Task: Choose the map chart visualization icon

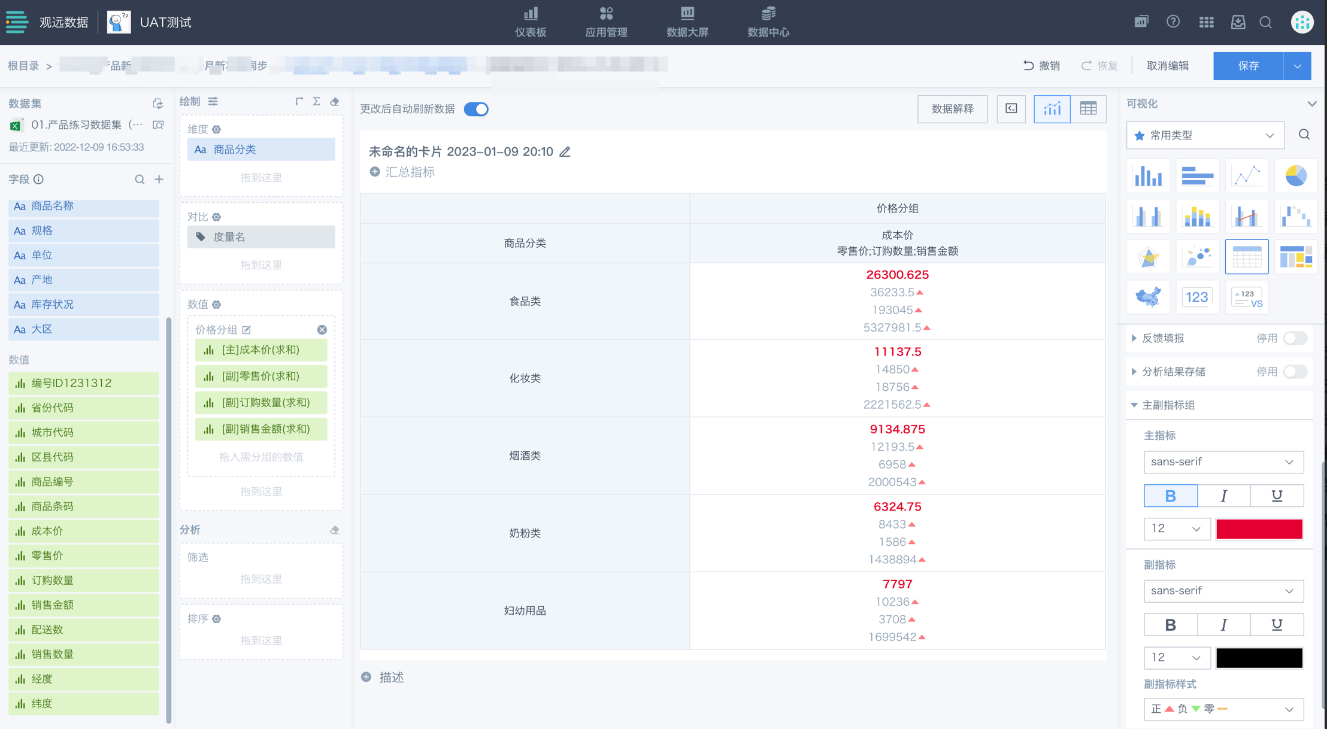Action: 1147,297
